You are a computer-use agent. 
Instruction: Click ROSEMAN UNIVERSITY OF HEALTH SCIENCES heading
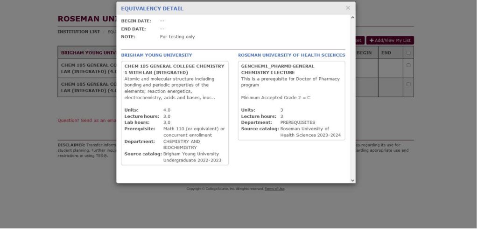point(291,55)
